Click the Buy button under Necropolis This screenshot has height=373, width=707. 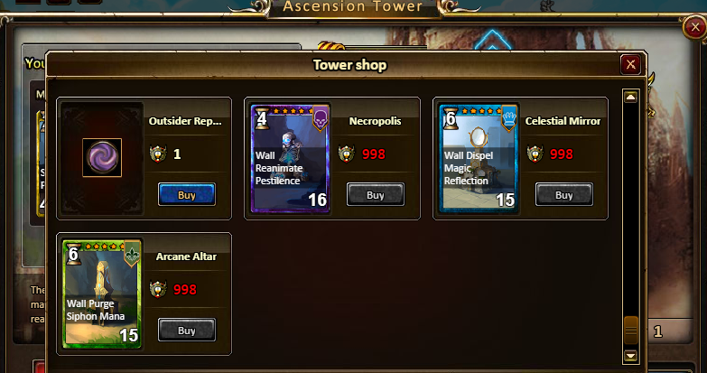[375, 194]
